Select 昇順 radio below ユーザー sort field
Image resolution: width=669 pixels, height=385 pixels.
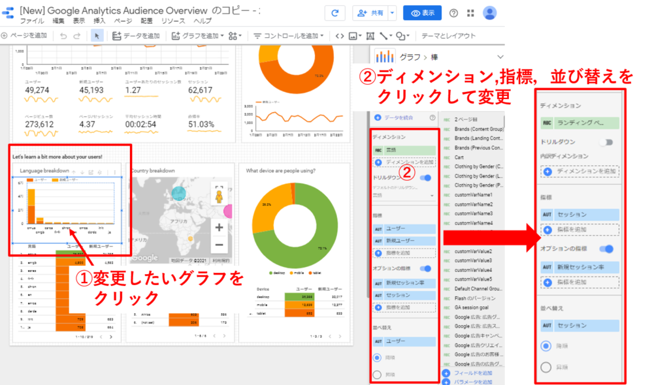tap(377, 375)
